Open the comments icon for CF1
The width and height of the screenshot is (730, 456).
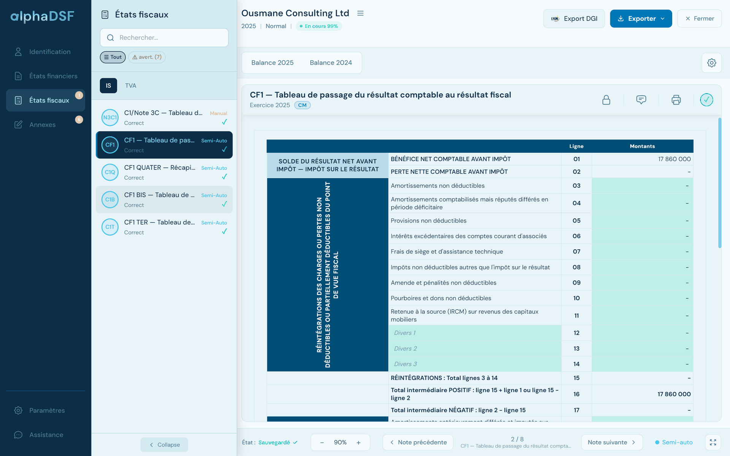[641, 100]
